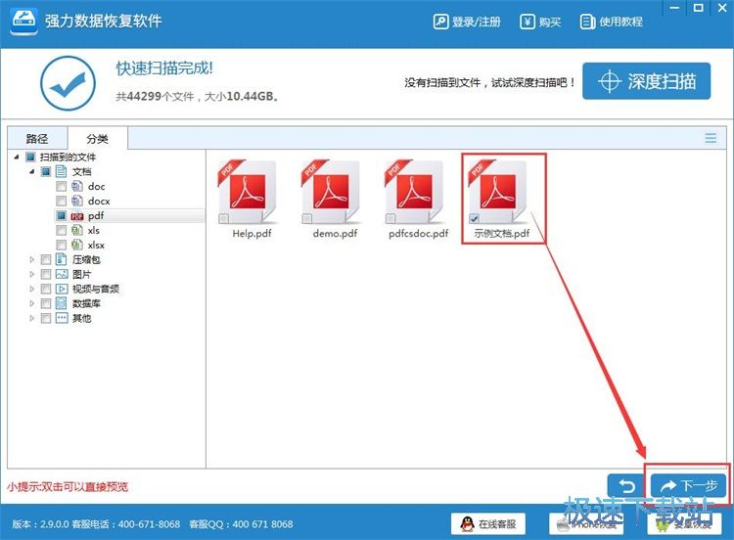Click the back arrow button
Screen dimensions: 734x540
pyautogui.click(x=626, y=486)
